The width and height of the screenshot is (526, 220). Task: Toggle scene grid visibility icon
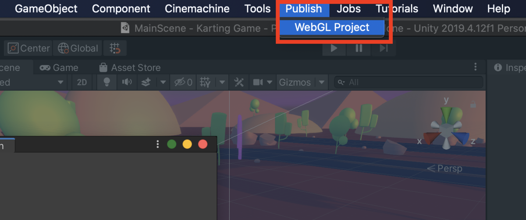205,82
